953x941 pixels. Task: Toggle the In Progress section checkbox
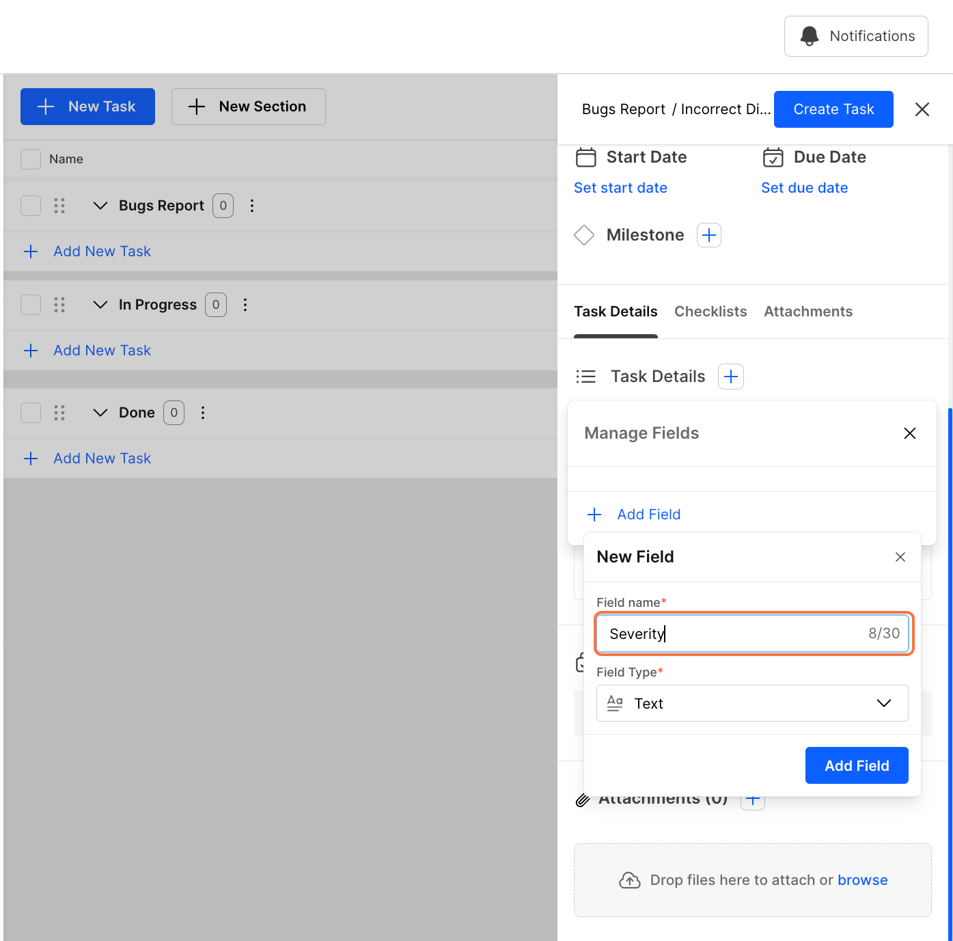(x=31, y=305)
